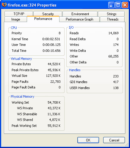Click the Read Delta label
Image resolution: width=130 pixels, height=148 pixels.
pos(78,39)
